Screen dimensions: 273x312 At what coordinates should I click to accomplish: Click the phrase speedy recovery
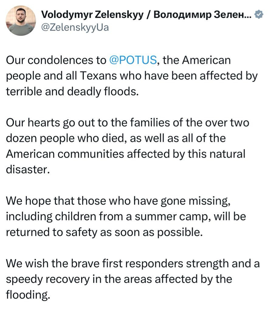(x=48, y=279)
